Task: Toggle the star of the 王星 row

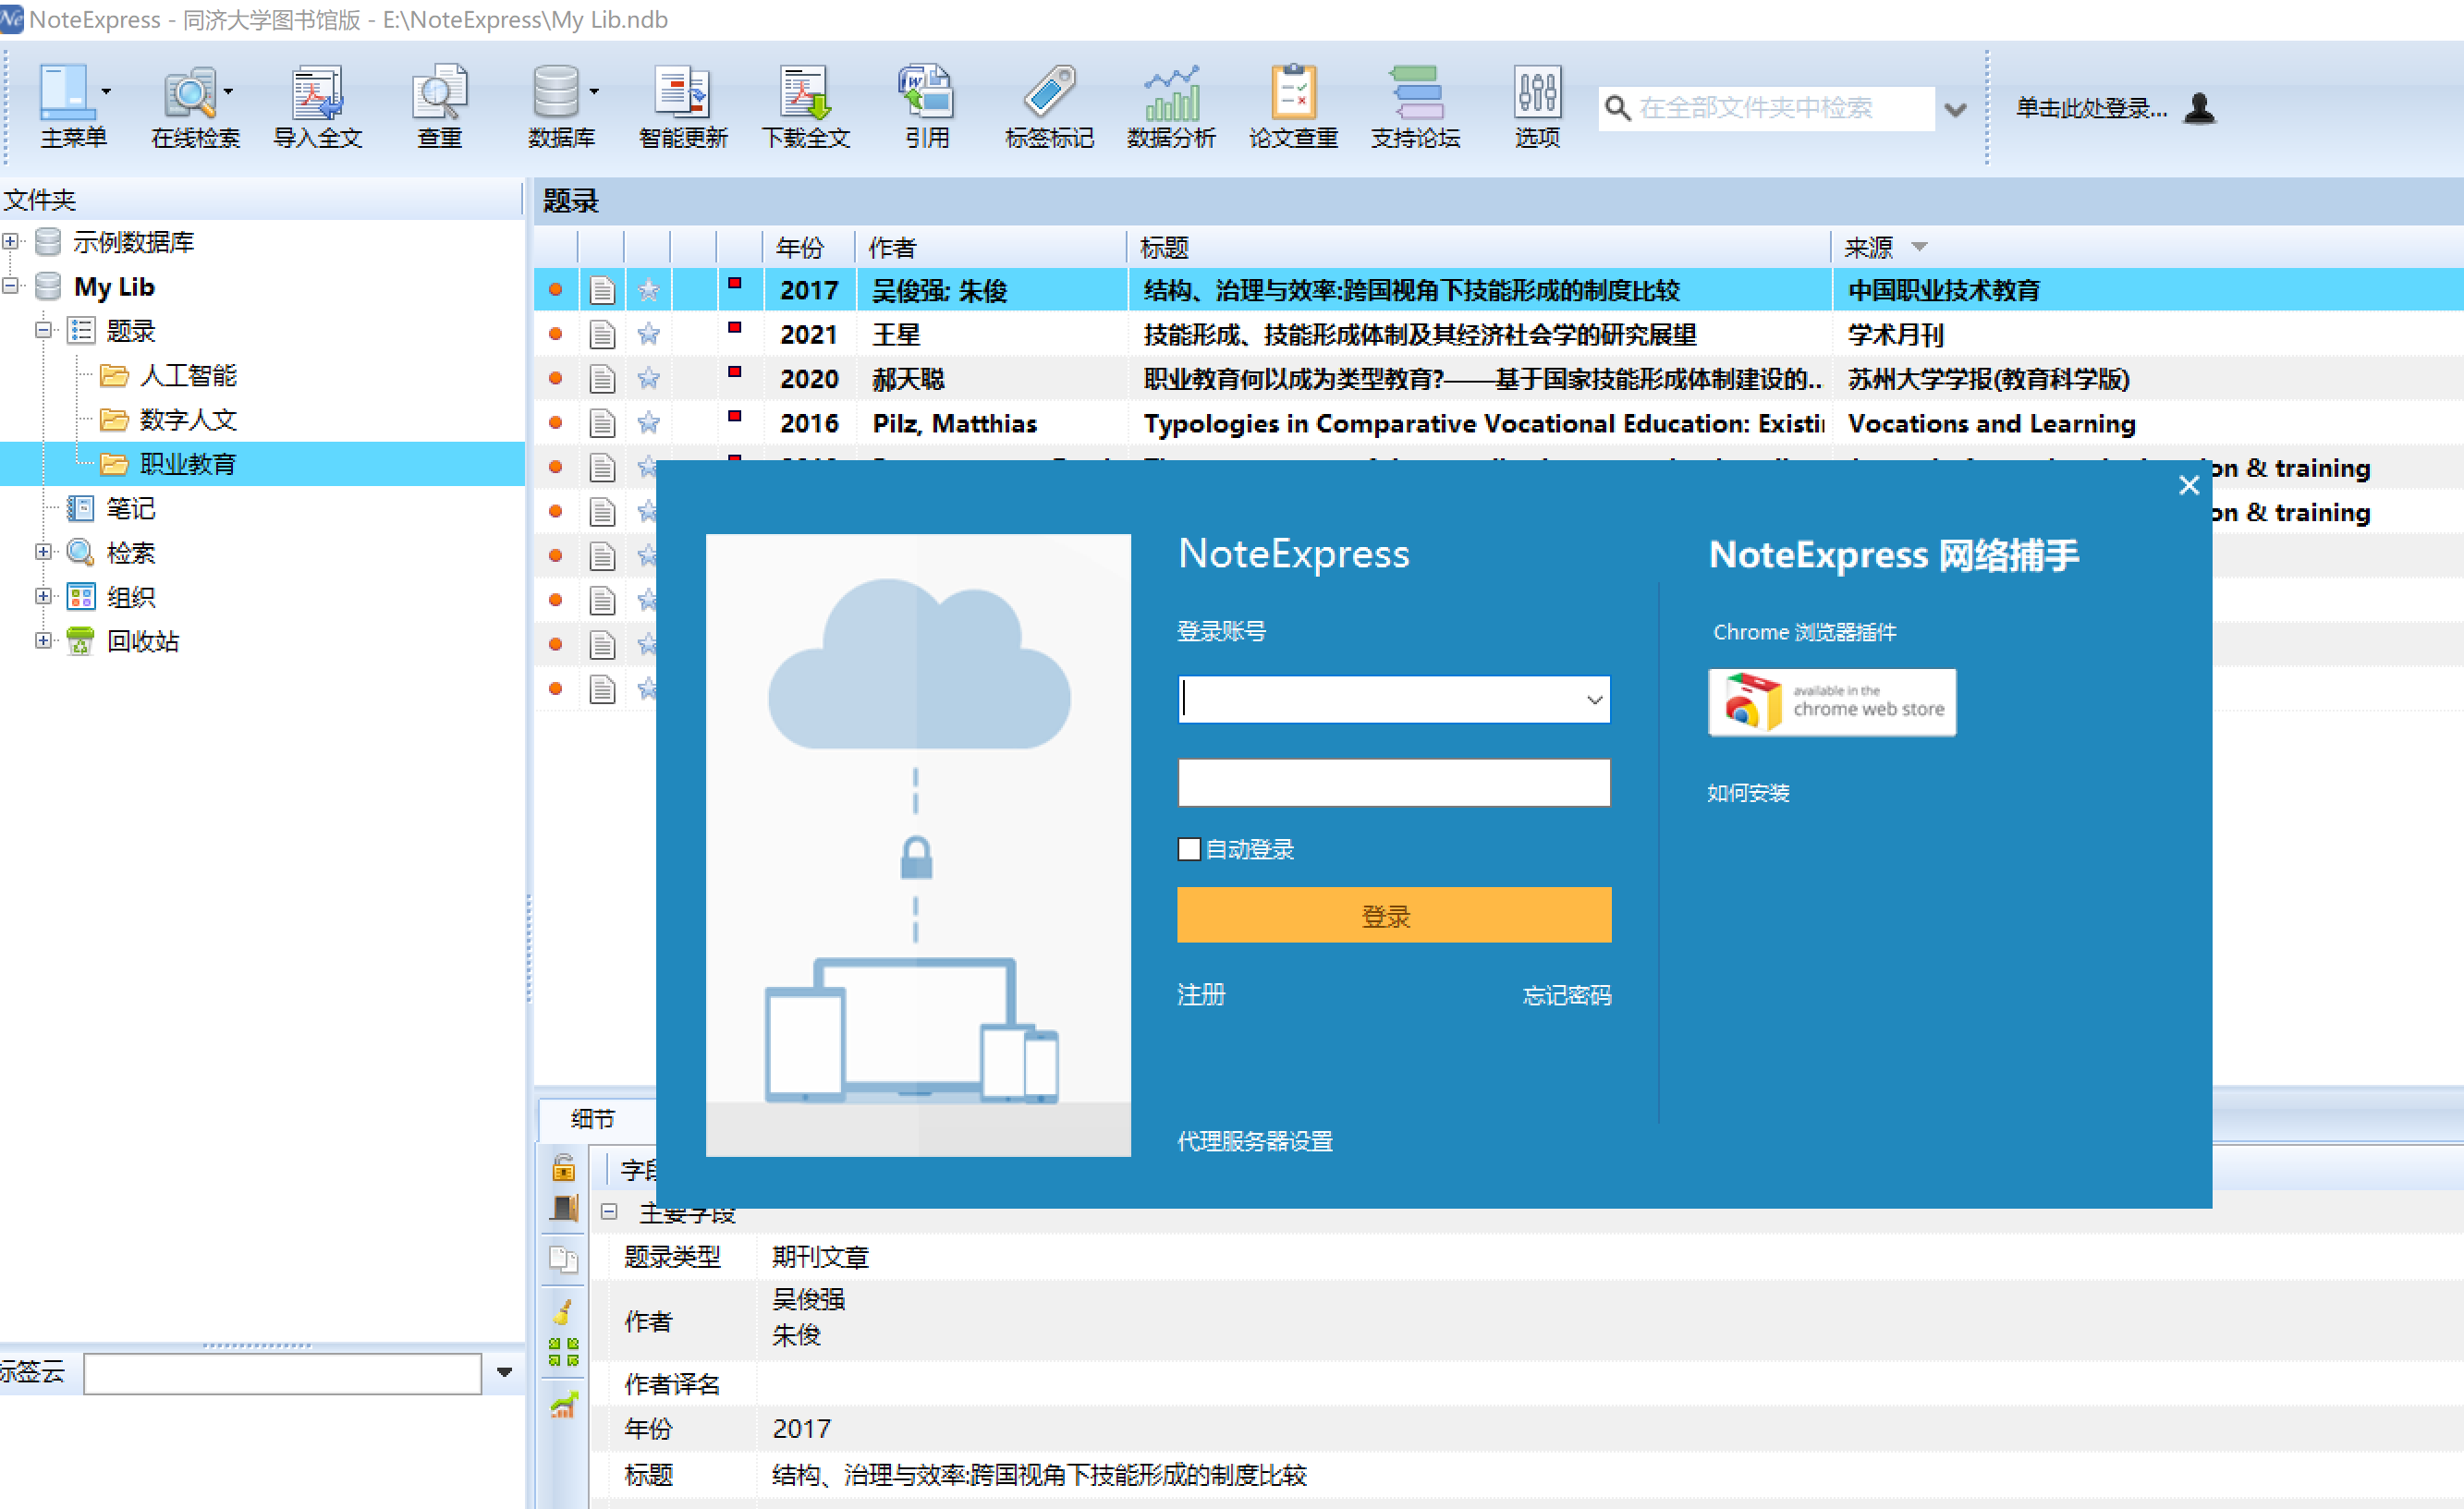Action: coord(649,334)
